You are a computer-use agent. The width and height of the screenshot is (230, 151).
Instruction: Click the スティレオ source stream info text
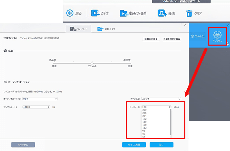pyautogui.click(x=32, y=92)
